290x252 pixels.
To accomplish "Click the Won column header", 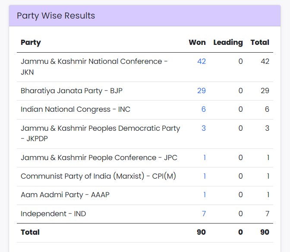I will tap(197, 42).
